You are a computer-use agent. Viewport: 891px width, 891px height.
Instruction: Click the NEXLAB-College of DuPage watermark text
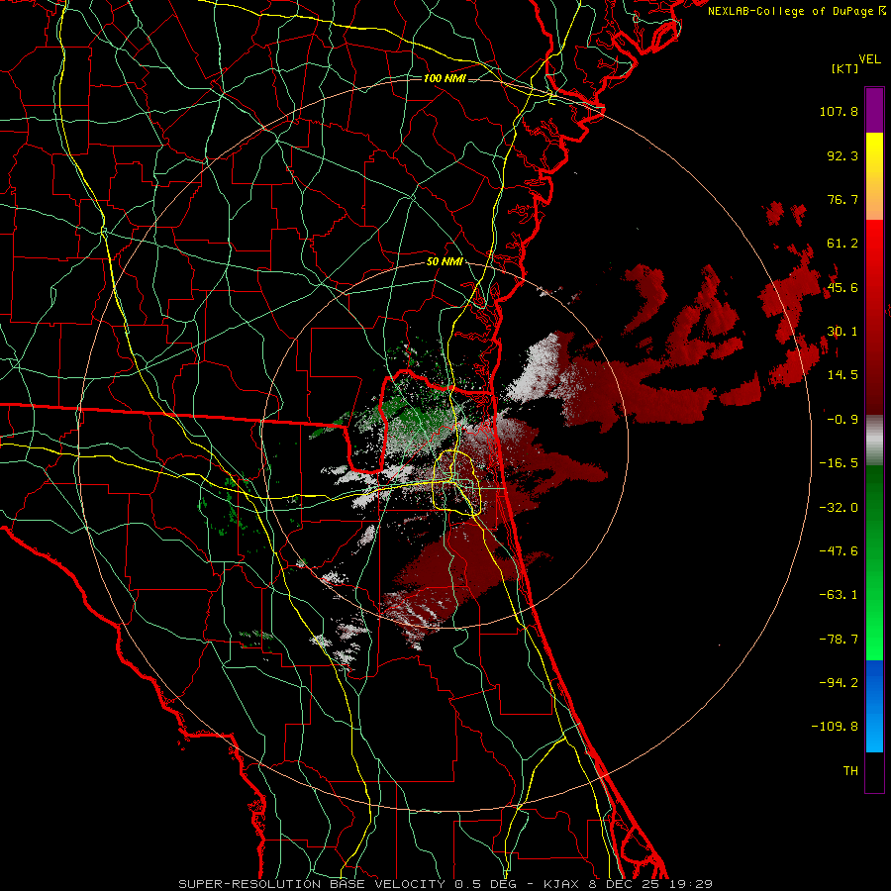[x=796, y=11]
